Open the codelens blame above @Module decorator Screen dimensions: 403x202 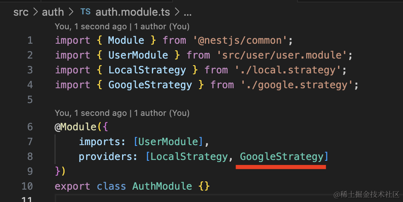coord(91,113)
